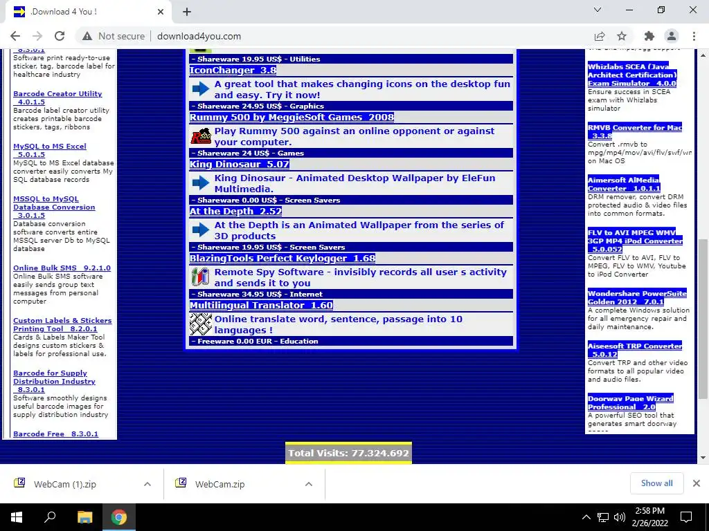This screenshot has height=531, width=709.
Task: Open Wondershare PowerSuite Golden 2012 link
Action: pos(637,297)
